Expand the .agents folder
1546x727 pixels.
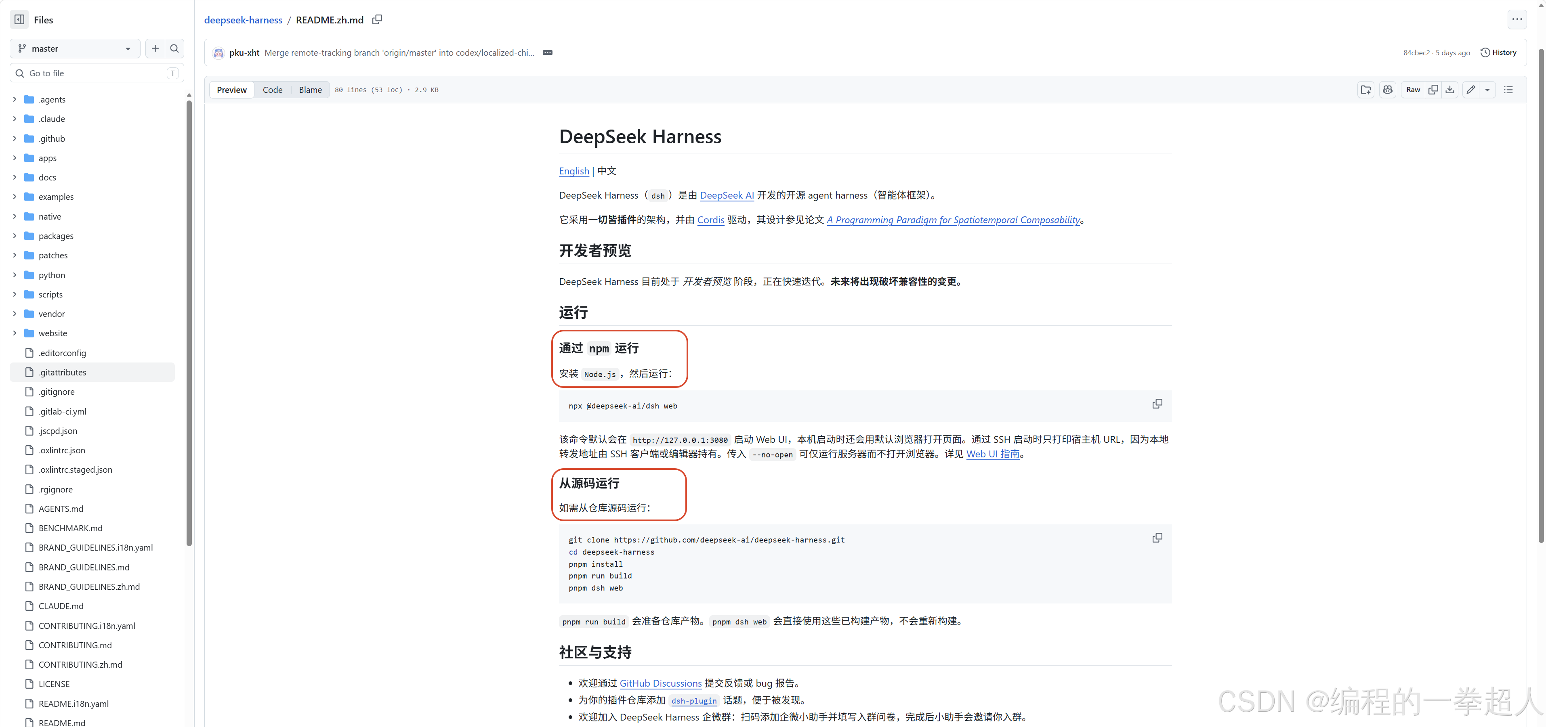[15, 99]
